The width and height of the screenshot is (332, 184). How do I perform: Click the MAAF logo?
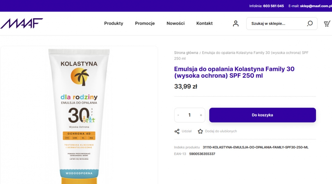22,23
